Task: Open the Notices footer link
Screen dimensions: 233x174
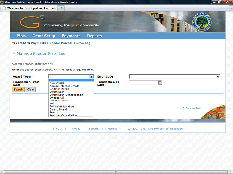Action: click(x=112, y=129)
